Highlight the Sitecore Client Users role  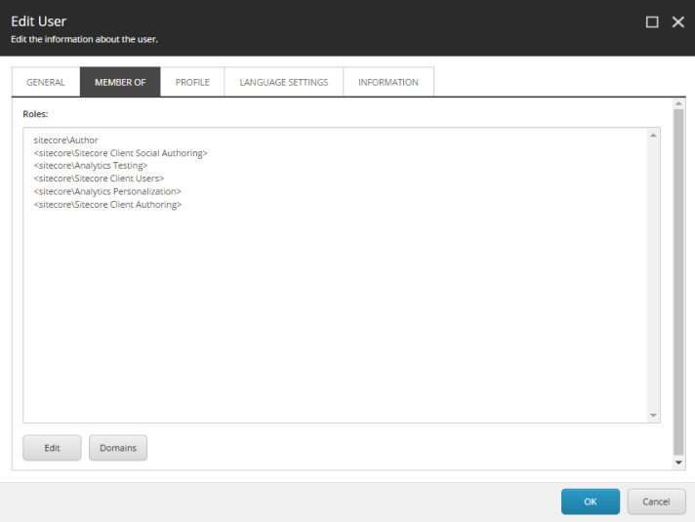[99, 179]
